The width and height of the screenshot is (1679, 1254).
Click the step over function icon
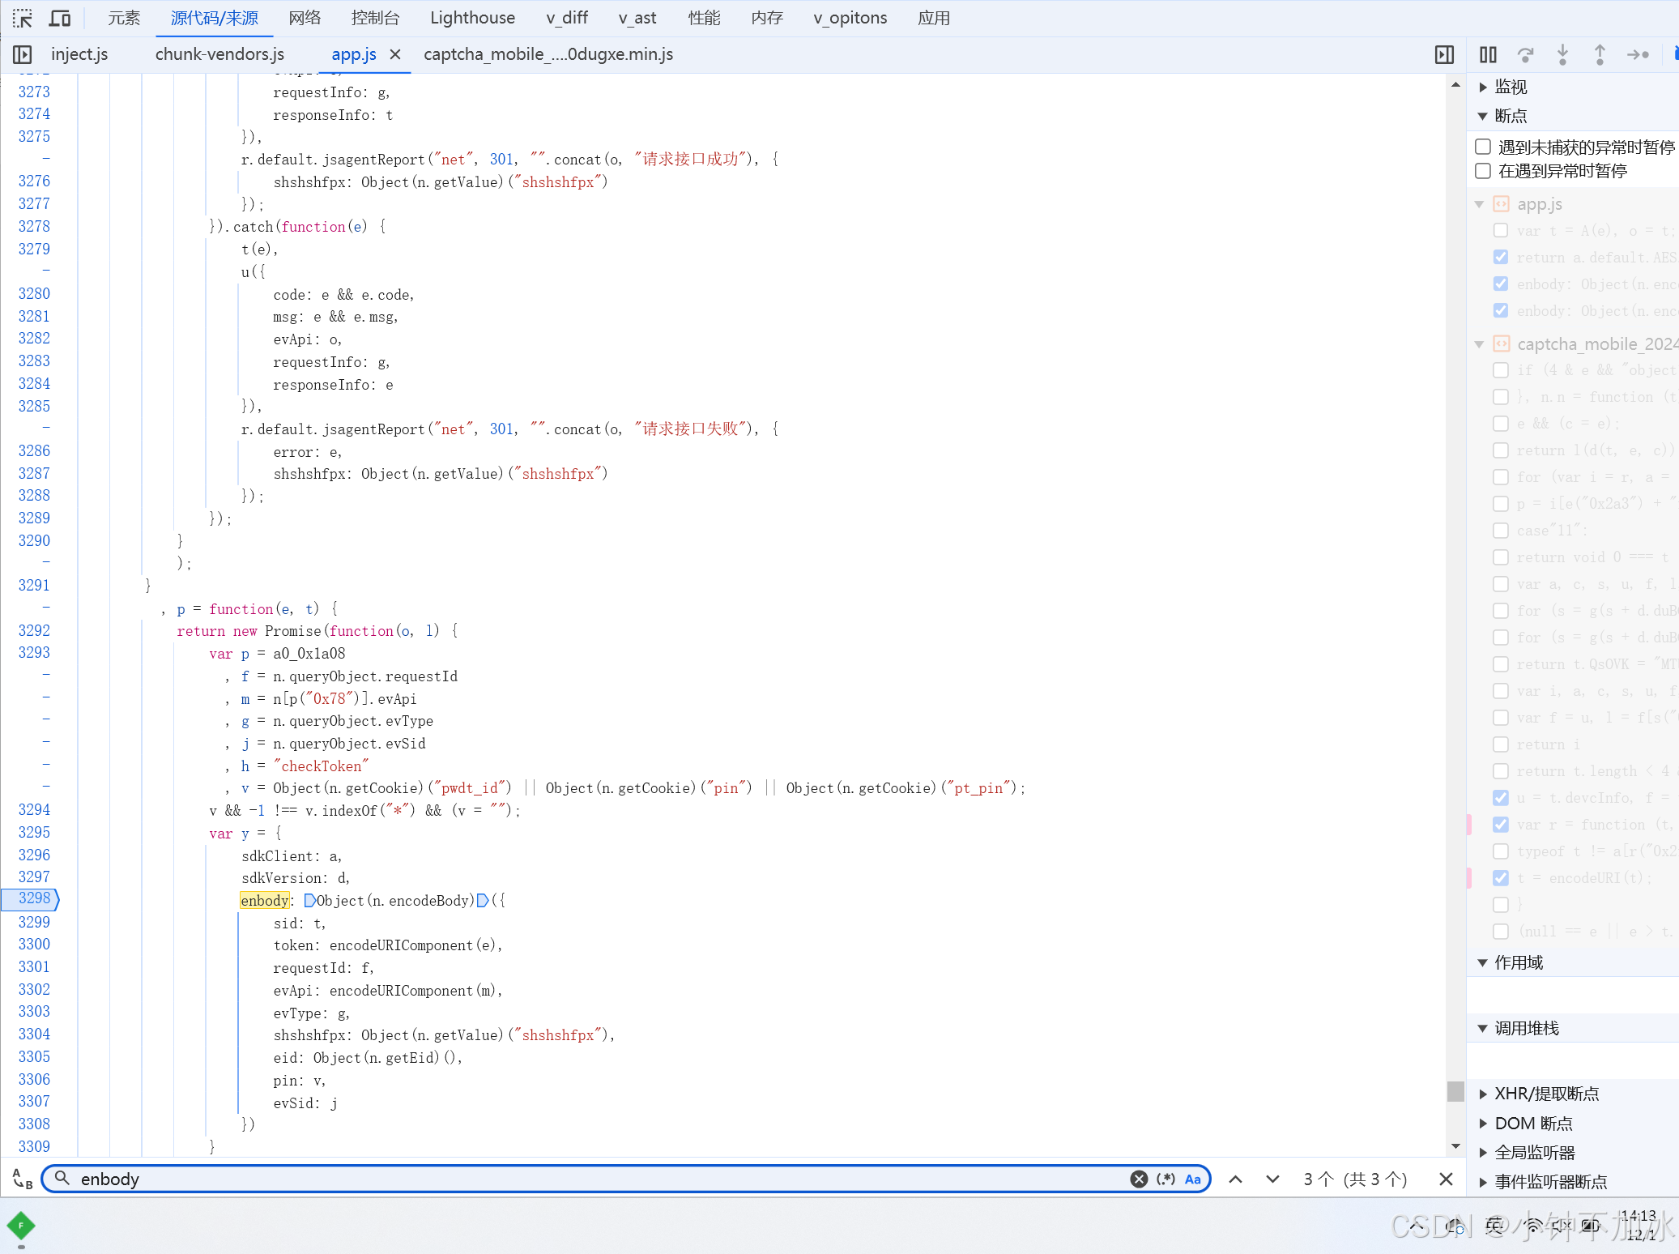1525,54
